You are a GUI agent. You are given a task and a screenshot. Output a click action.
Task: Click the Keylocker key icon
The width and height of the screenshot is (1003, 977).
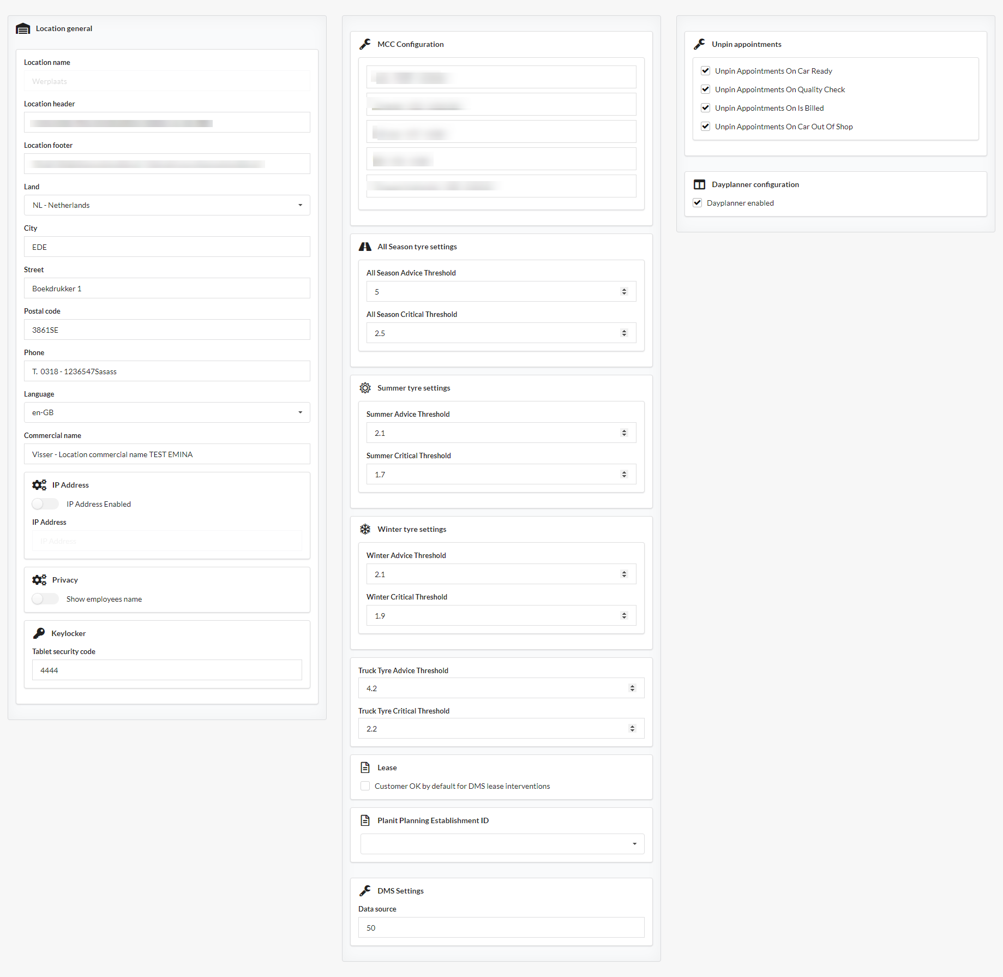[39, 633]
